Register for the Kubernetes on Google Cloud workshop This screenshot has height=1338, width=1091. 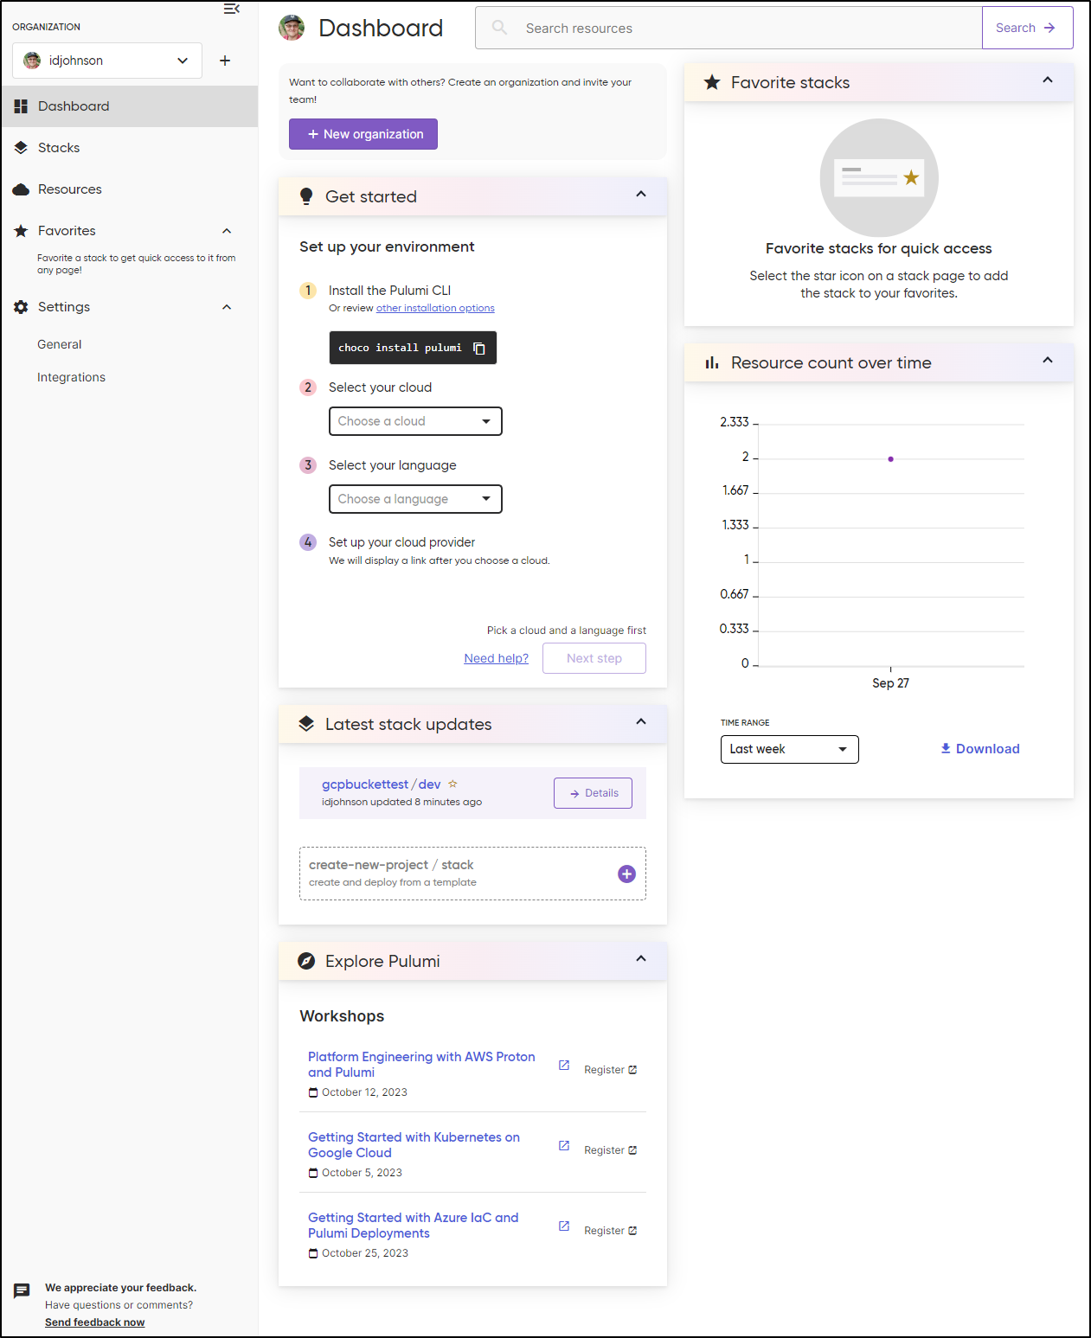coord(610,1150)
